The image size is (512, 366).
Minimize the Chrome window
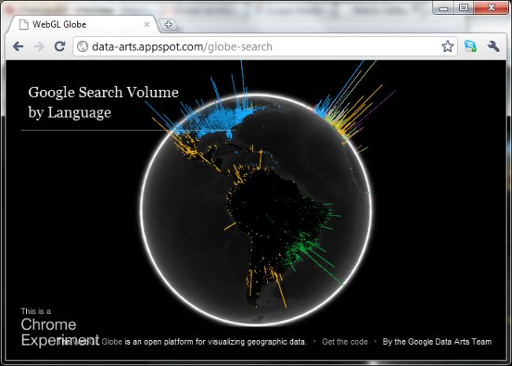pyautogui.click(x=443, y=8)
